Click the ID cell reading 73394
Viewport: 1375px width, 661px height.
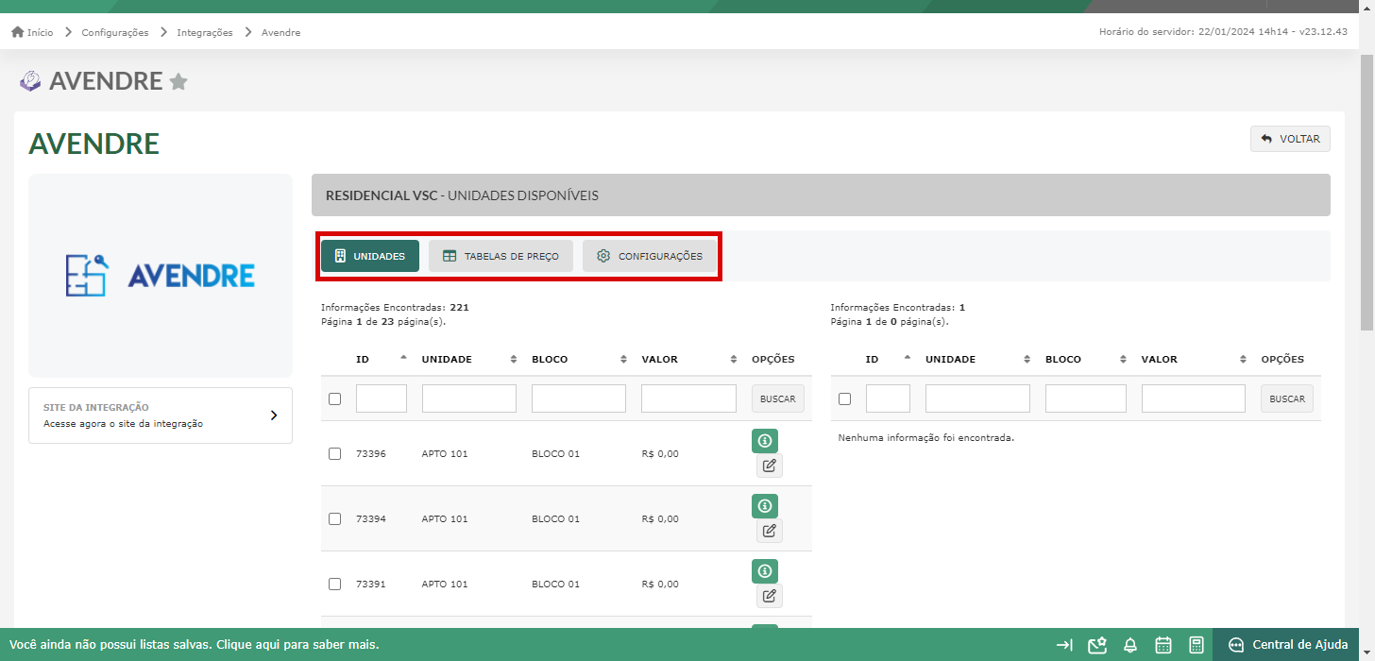click(371, 518)
